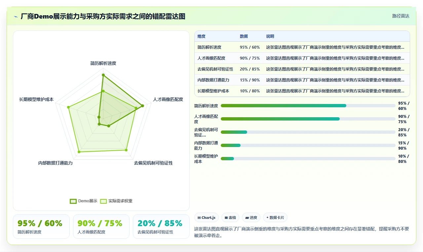Open the 90% / 75% 人才画像匹配度 stat card
Viewport: 423px width, 252px height.
tap(101, 227)
